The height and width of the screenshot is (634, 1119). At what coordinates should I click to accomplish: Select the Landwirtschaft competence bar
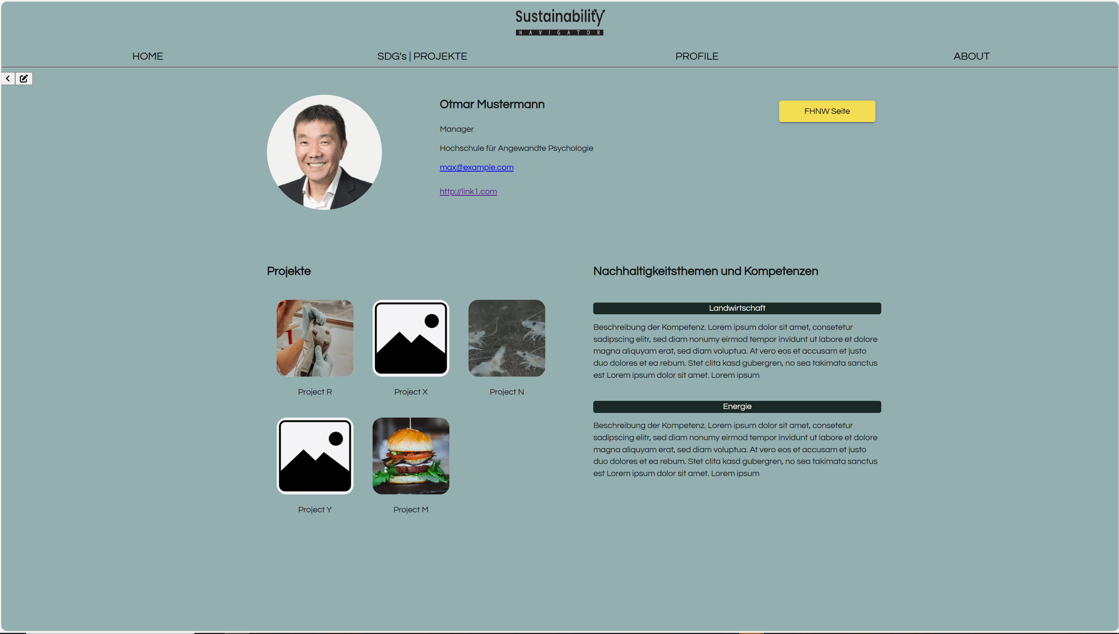click(737, 308)
